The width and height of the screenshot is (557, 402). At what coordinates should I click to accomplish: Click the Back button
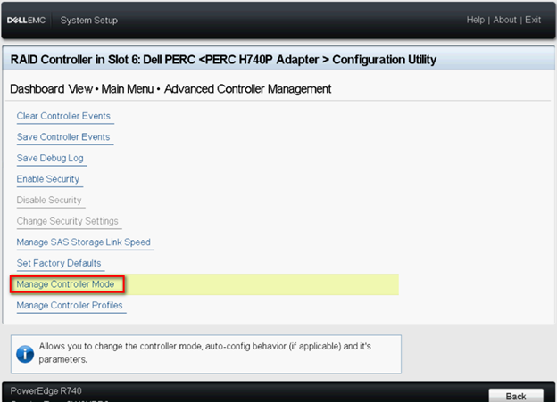click(x=516, y=396)
